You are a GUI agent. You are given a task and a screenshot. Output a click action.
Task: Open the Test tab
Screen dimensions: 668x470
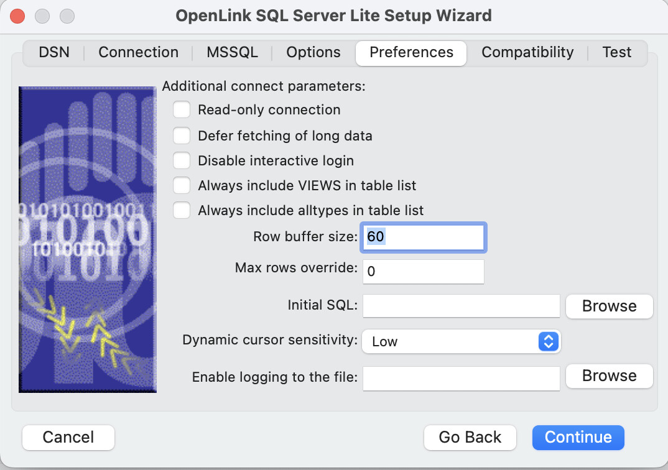tap(616, 53)
